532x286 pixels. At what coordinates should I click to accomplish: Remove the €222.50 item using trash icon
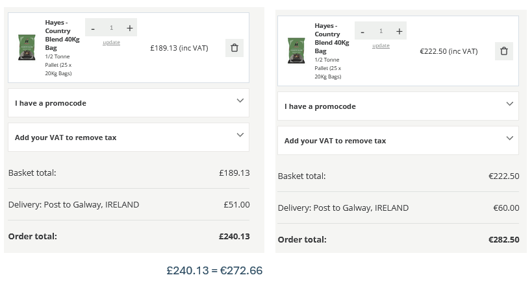(504, 51)
